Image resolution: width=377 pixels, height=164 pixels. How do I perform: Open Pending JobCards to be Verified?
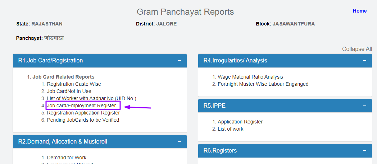pos(83,120)
